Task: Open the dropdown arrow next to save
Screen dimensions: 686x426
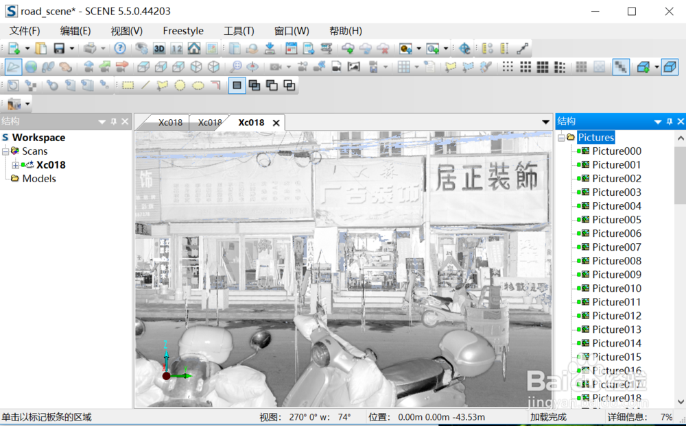Action: [72, 49]
